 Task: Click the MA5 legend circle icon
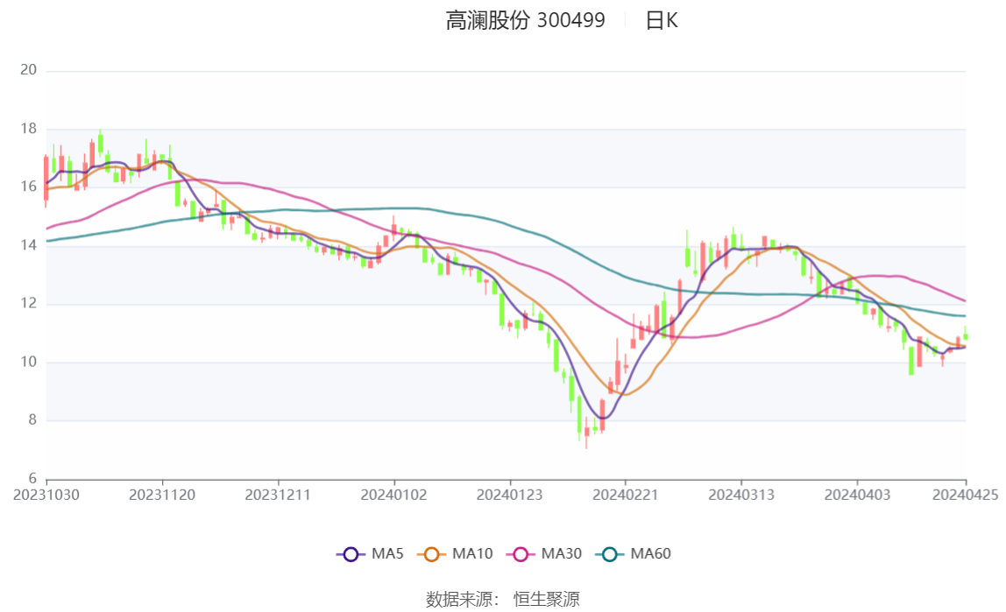click(x=351, y=554)
